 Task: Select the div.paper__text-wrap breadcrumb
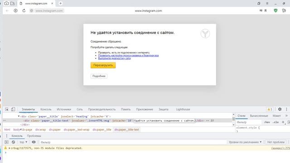77,129
